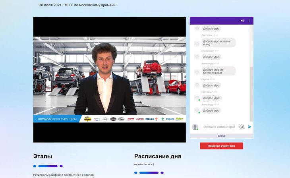Open the emoji picker in the chat

tap(242, 127)
